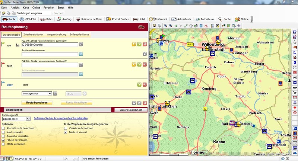Open the GPS-Pilot module
298x161 pixels.
(x=27, y=19)
